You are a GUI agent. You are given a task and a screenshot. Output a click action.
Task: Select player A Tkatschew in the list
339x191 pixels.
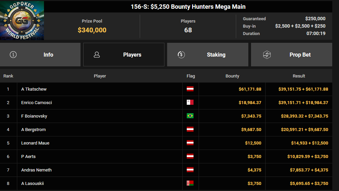(x=166, y=89)
